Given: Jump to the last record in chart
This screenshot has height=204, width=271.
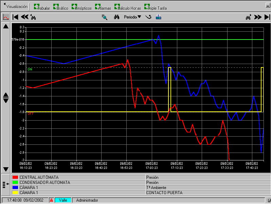Looking at the screenshot, I should click(267, 17).
